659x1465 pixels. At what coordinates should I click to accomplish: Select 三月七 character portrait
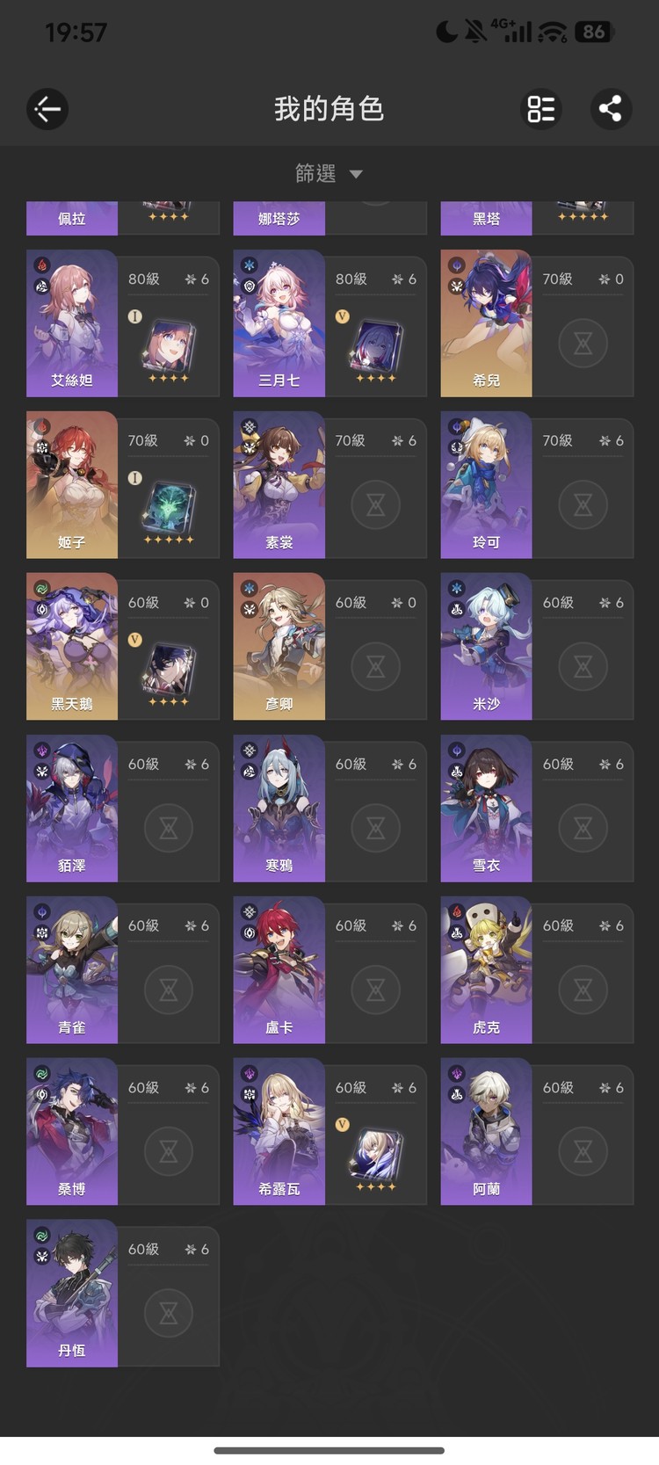[x=279, y=323]
